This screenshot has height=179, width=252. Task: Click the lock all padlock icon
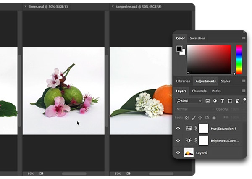pyautogui.click(x=214, y=118)
